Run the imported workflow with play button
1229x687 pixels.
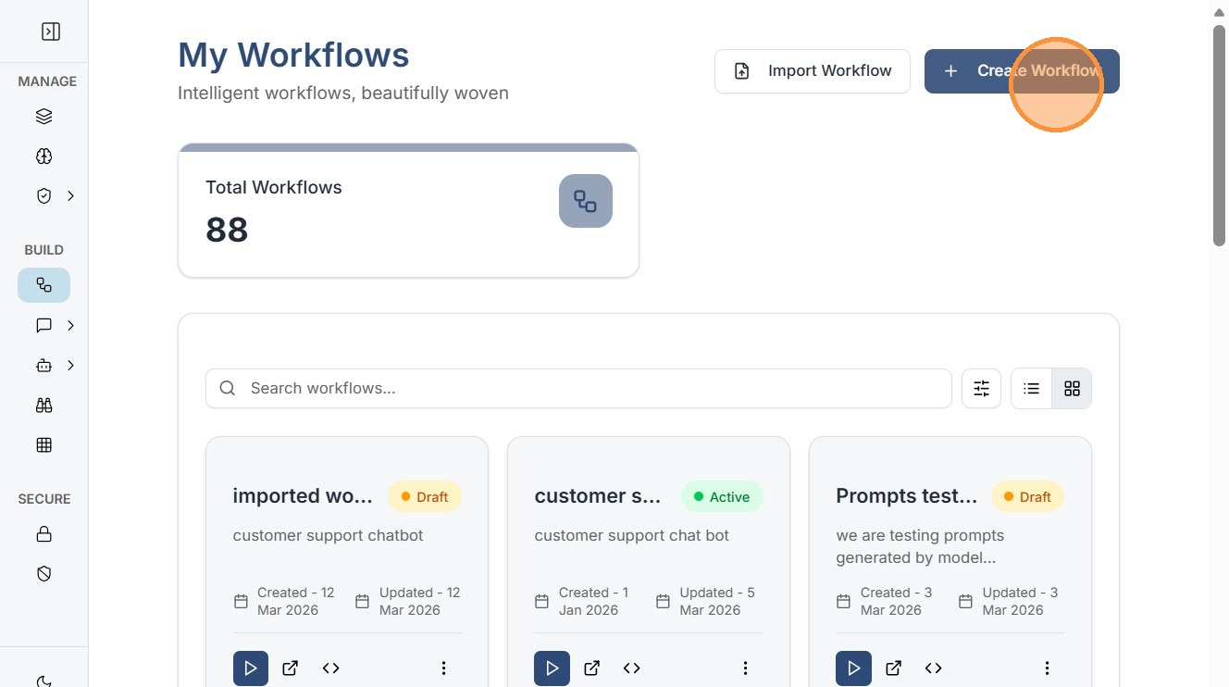click(251, 668)
